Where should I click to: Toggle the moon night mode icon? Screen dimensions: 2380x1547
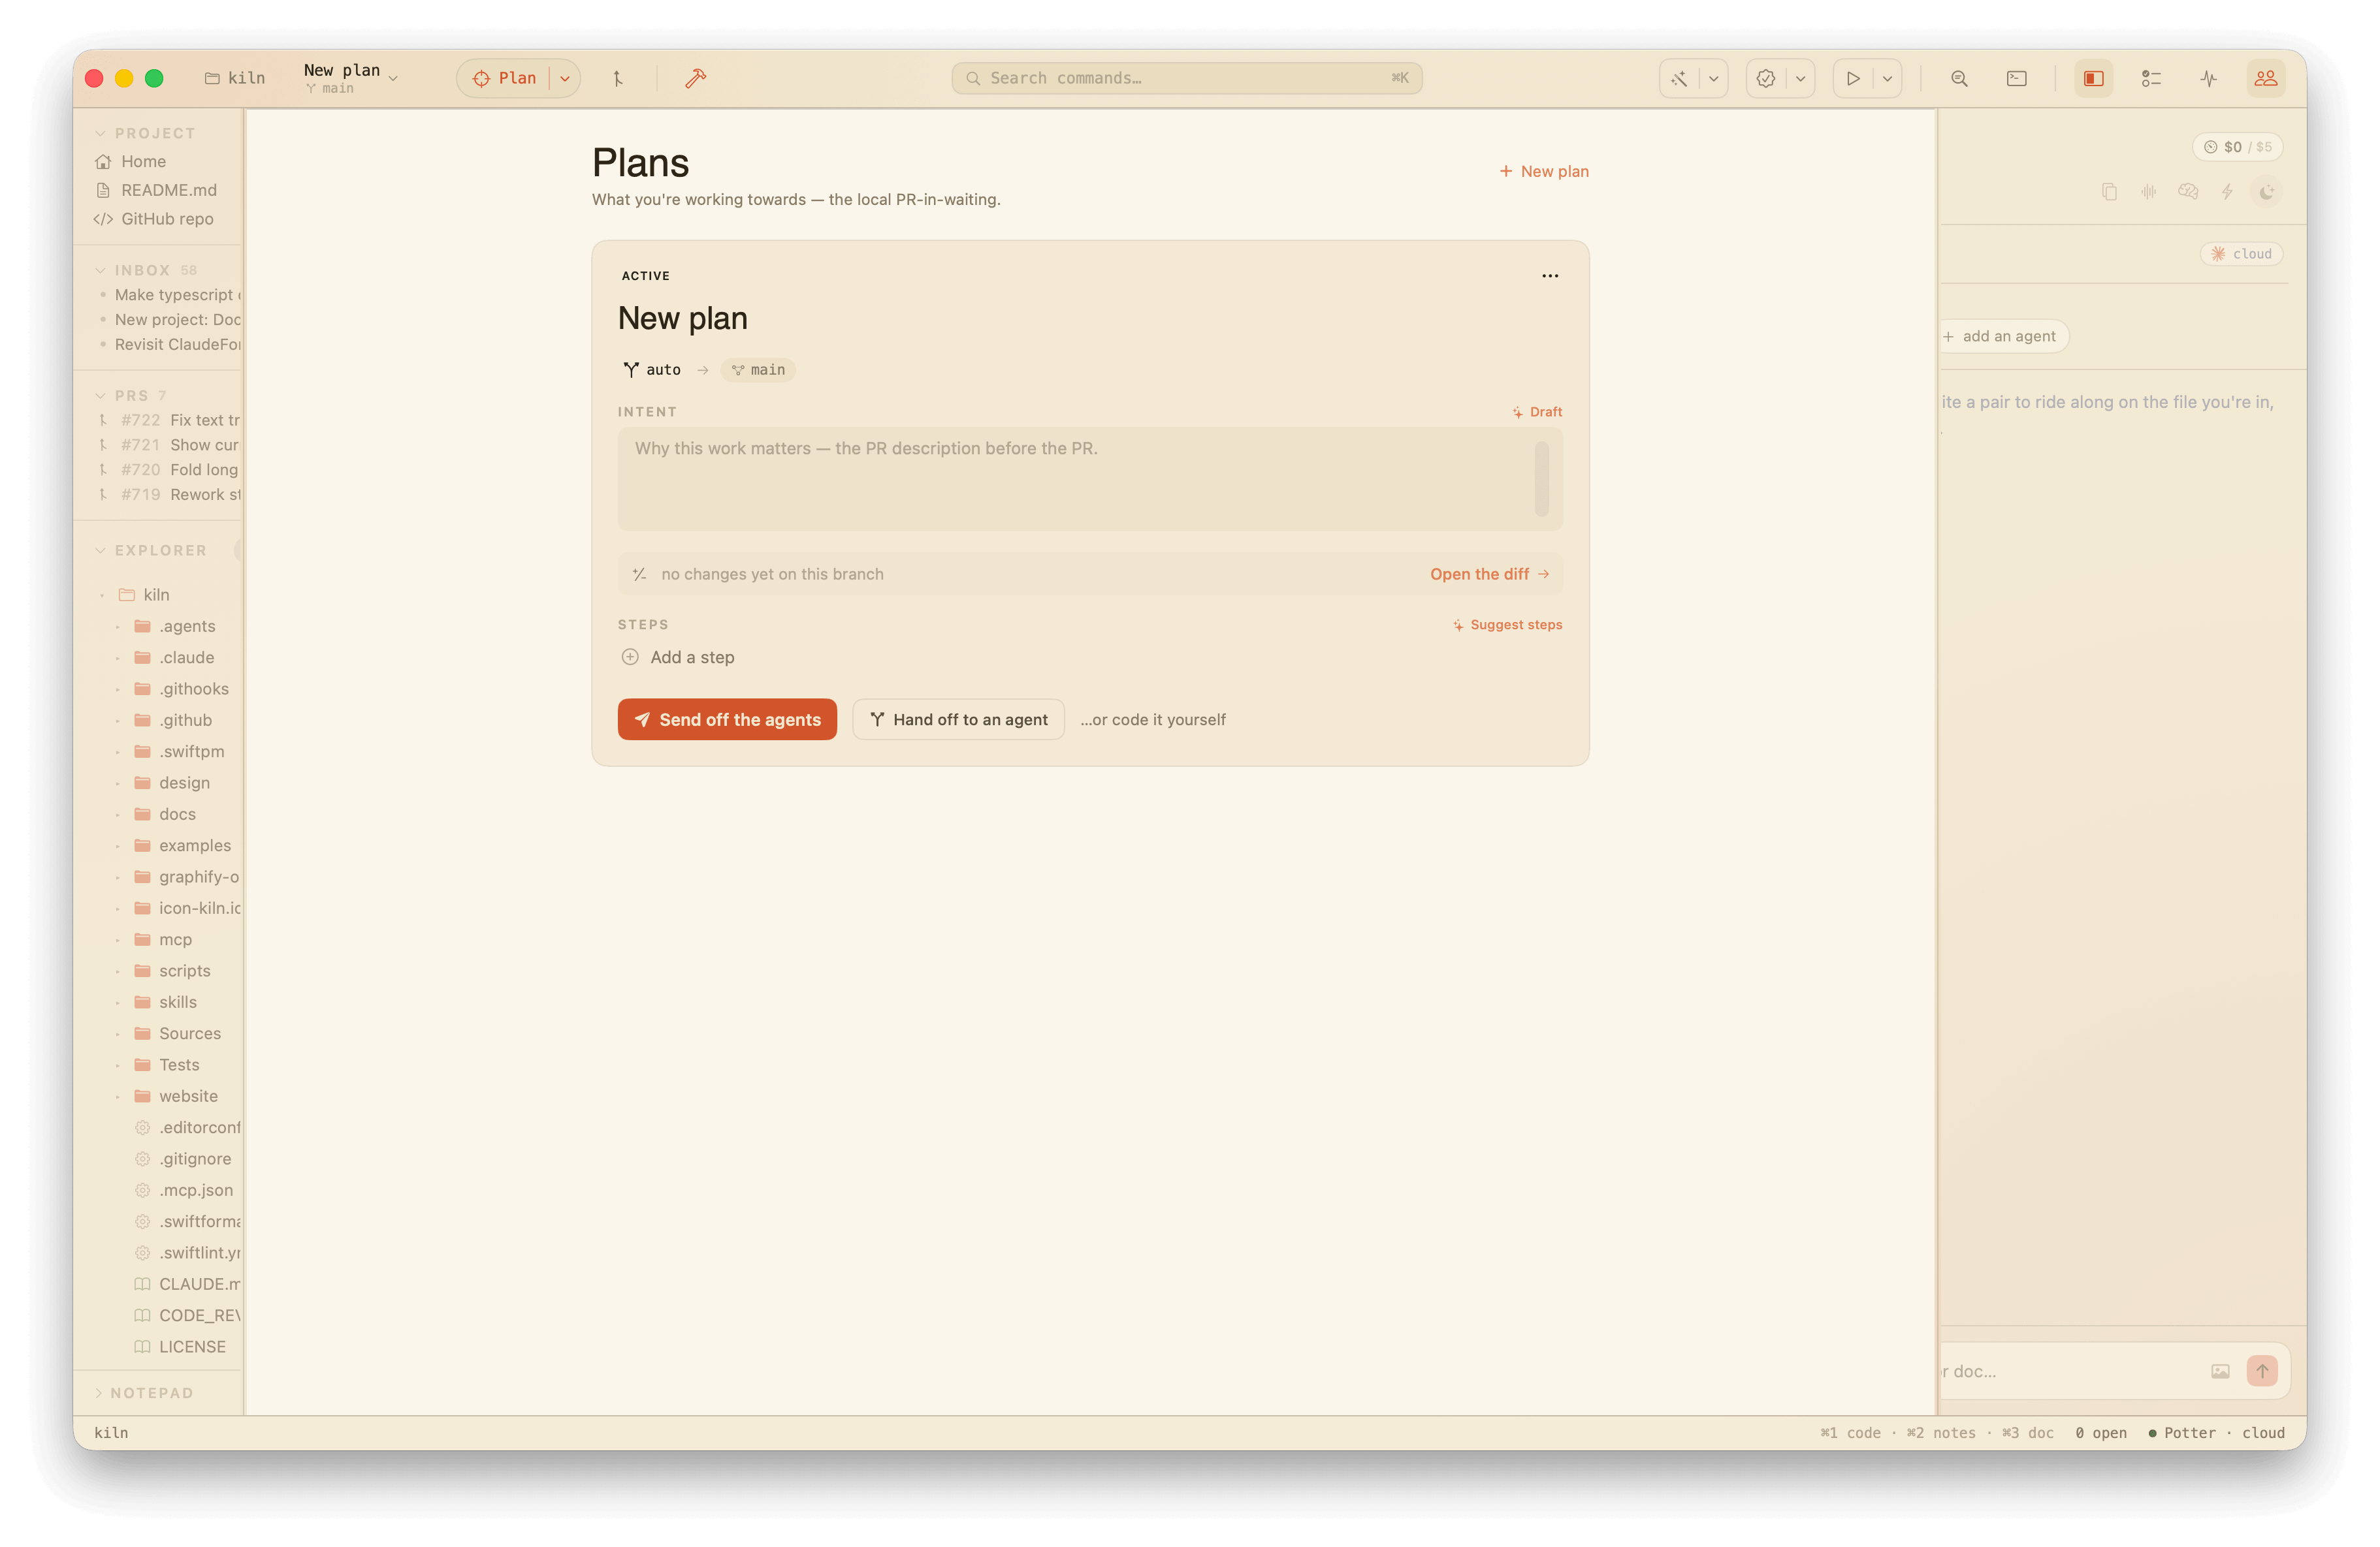coord(2266,192)
